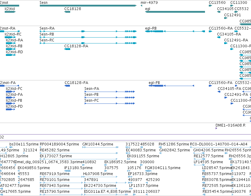251x196 pixels.
Task: Select the RH51286.5prime EST label
Action: click(x=174, y=144)
